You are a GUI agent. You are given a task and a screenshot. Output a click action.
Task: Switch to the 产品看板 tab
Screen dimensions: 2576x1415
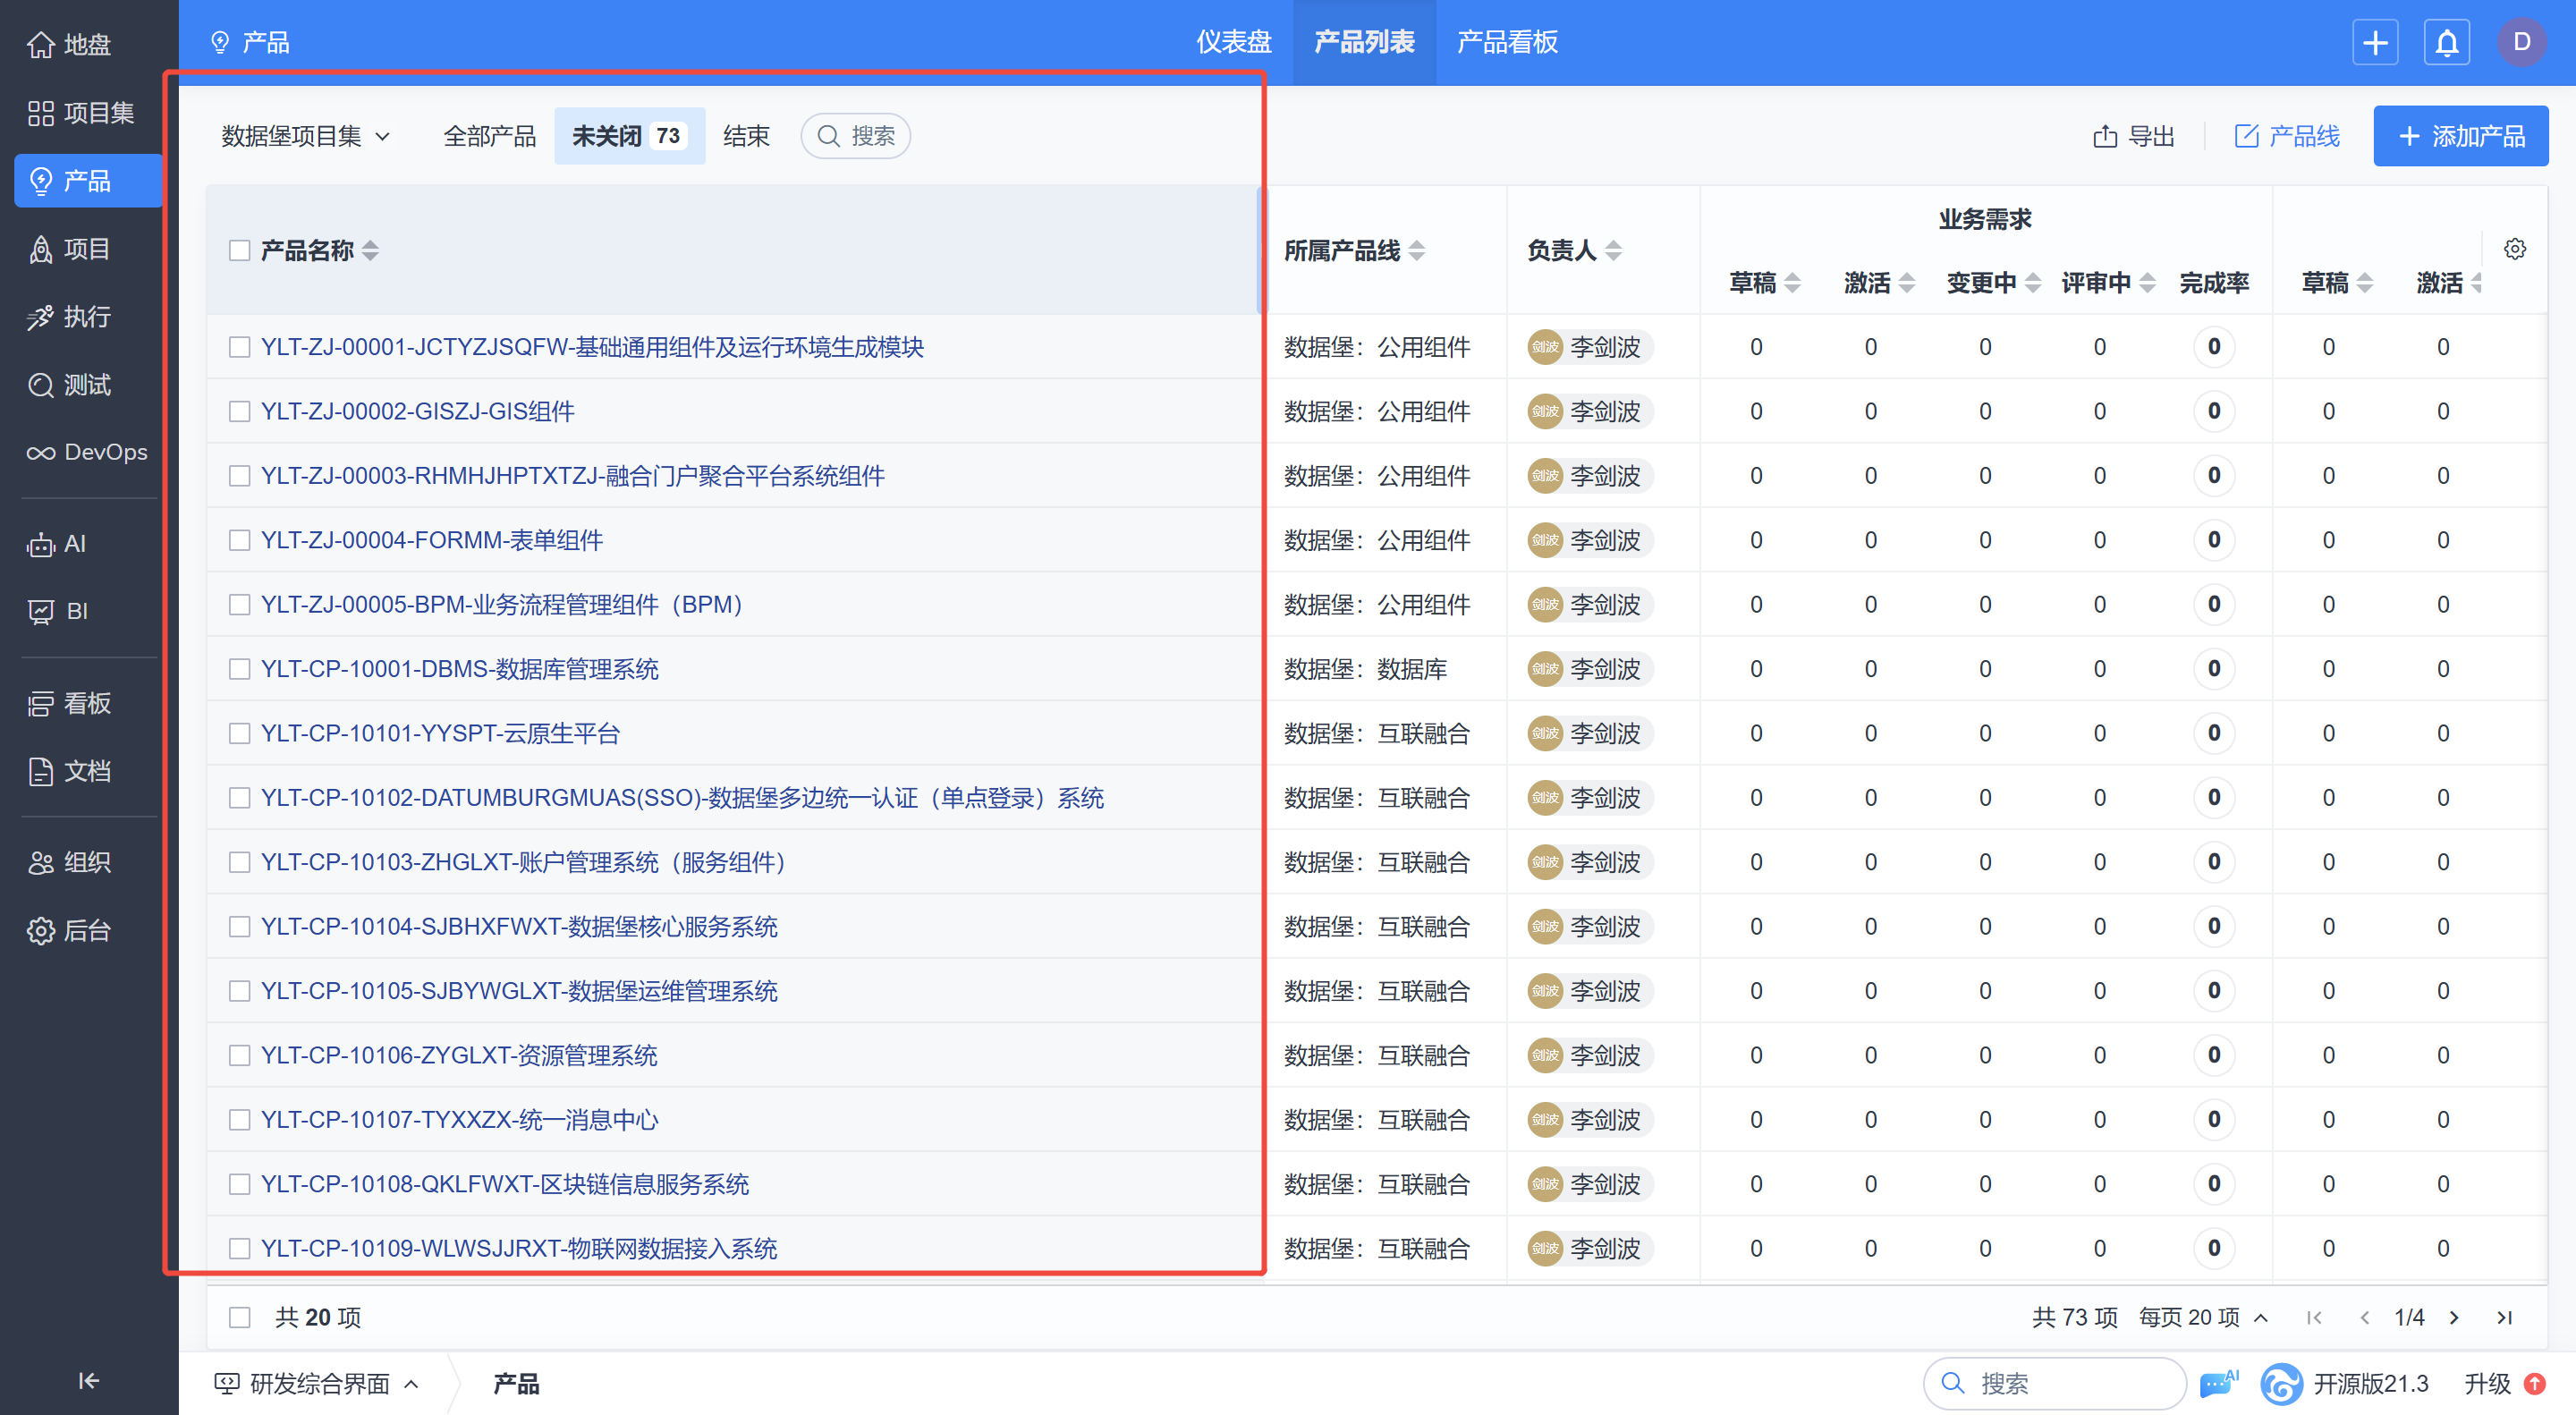tap(1507, 42)
